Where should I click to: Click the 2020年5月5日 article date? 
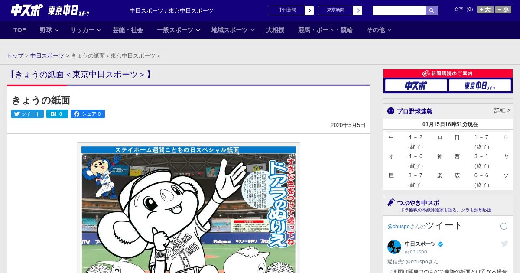click(348, 125)
